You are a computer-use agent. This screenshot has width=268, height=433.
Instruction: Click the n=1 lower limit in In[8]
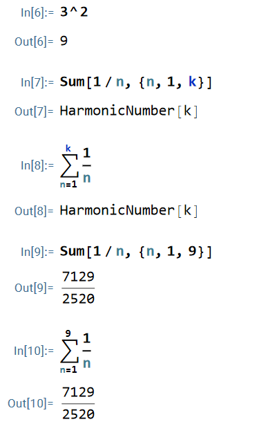point(68,185)
